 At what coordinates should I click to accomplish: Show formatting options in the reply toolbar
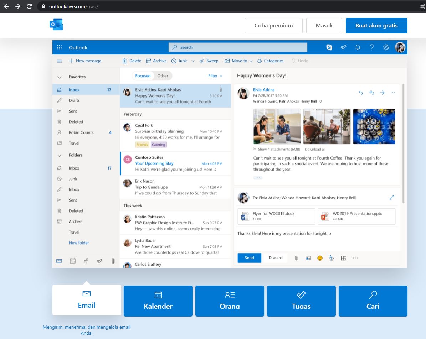click(x=332, y=258)
